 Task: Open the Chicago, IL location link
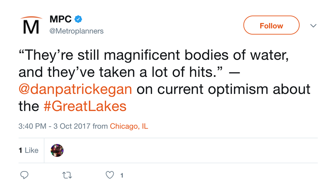click(129, 126)
